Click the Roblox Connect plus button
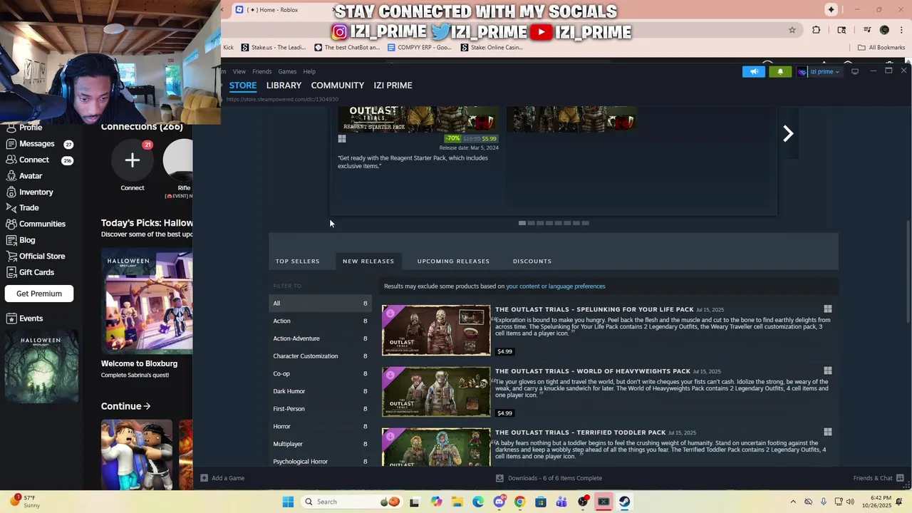 click(133, 160)
